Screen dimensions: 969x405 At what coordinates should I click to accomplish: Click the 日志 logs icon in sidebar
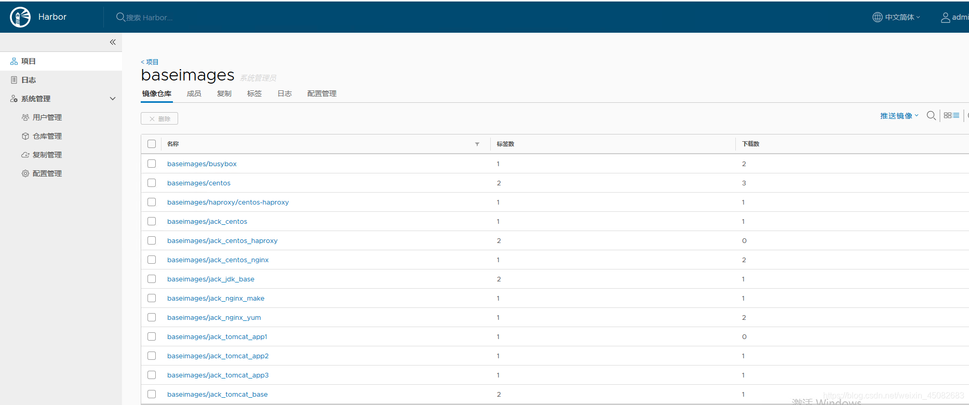pyautogui.click(x=14, y=80)
